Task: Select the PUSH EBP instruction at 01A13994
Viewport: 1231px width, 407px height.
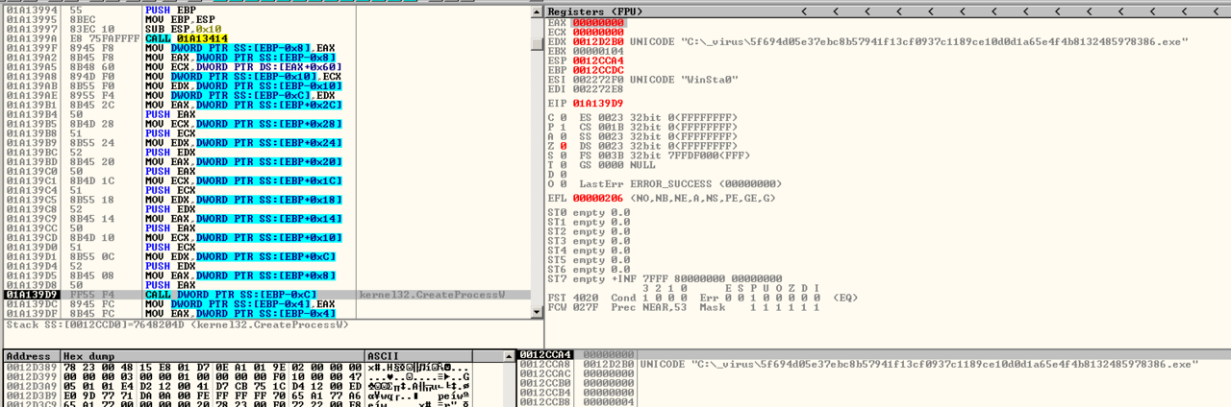Action: pyautogui.click(x=164, y=10)
